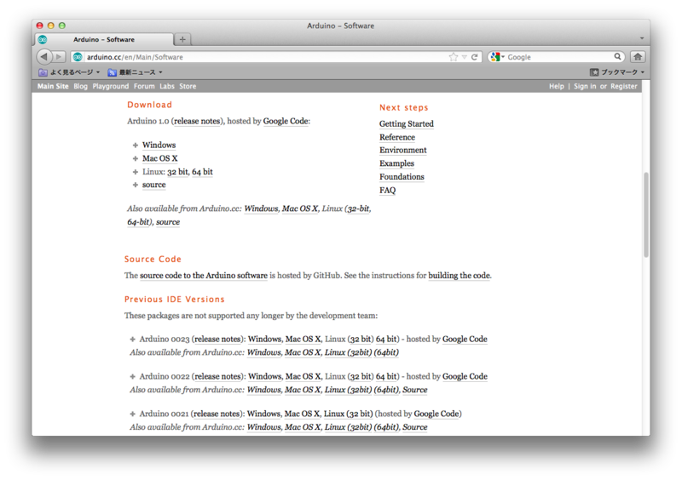Click the Register link
Screen dimensions: 682x480
point(624,86)
